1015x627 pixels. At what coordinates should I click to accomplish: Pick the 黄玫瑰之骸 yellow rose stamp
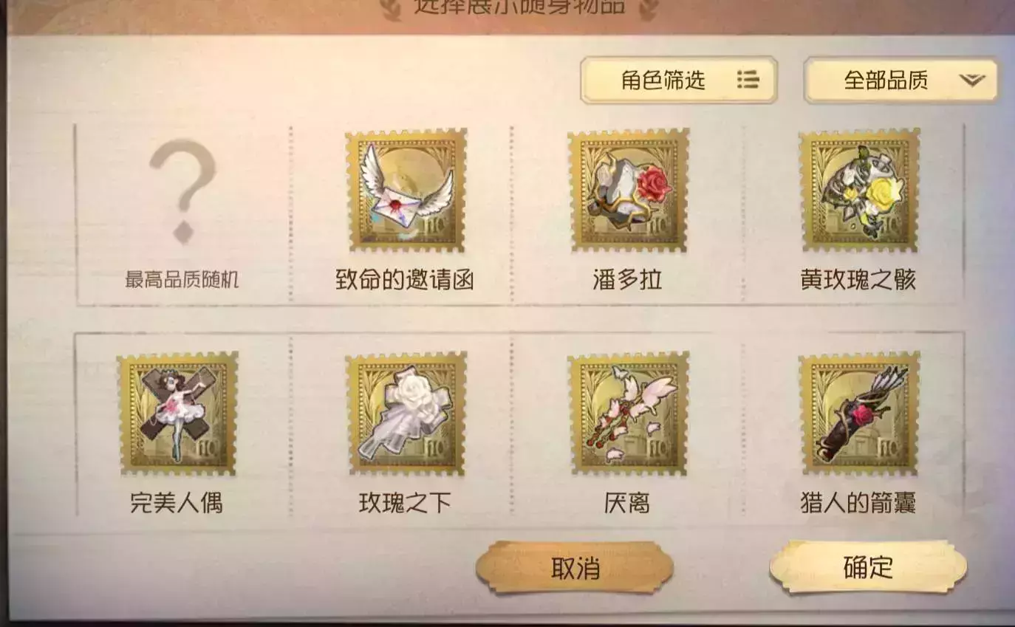860,191
